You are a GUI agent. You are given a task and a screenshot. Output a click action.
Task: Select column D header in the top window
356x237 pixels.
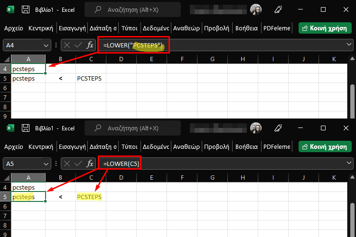point(121,59)
